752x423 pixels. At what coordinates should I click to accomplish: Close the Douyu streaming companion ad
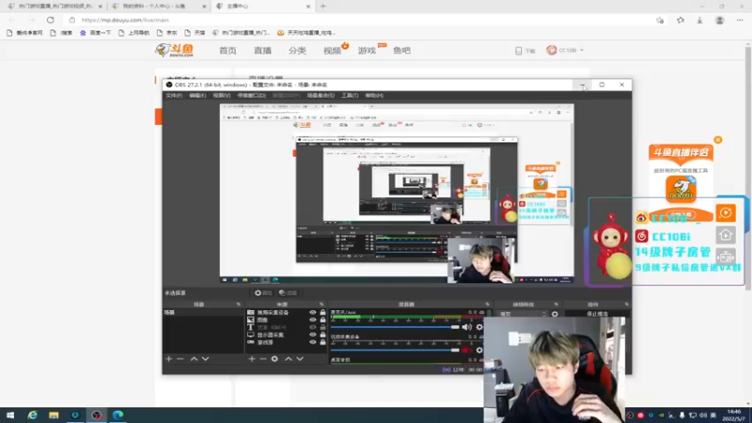click(718, 139)
